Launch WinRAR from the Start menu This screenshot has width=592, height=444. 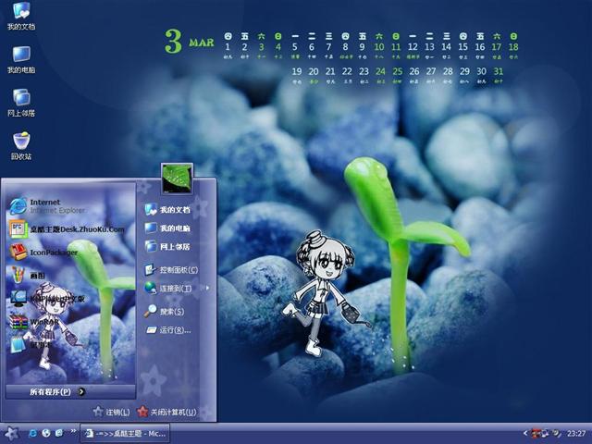[34, 322]
